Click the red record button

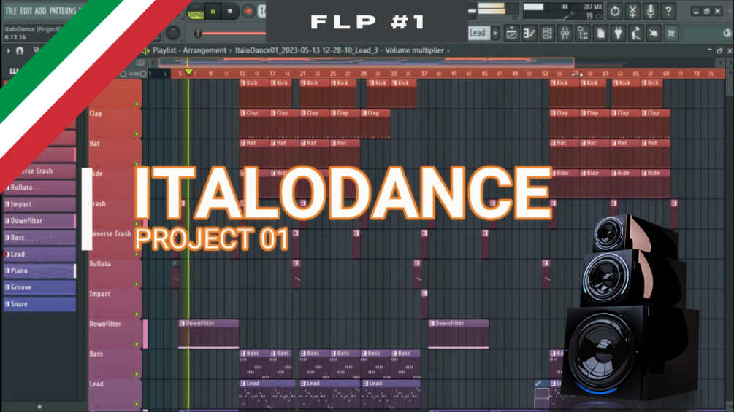[248, 11]
